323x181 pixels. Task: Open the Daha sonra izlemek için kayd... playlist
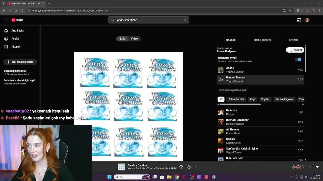click(20, 82)
